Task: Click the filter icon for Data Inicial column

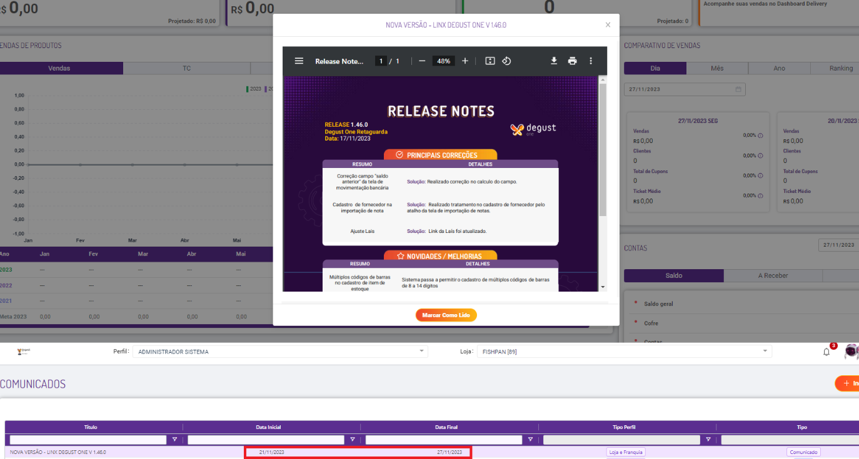Action: (x=353, y=440)
